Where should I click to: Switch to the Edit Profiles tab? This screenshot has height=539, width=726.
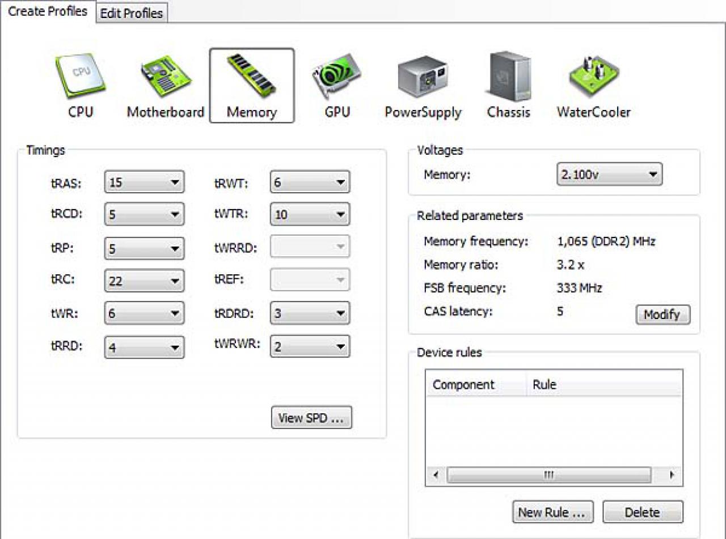(132, 14)
